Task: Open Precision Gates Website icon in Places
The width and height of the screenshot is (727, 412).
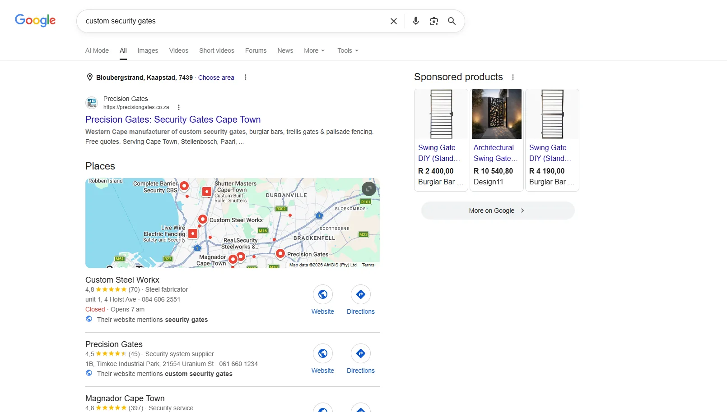Action: (323, 353)
